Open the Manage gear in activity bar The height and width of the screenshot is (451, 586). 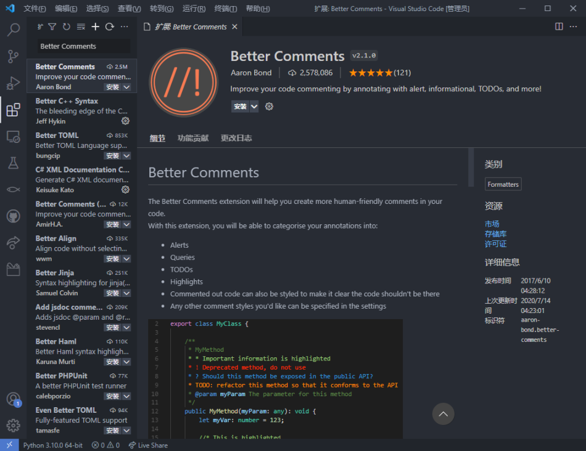(x=13, y=425)
